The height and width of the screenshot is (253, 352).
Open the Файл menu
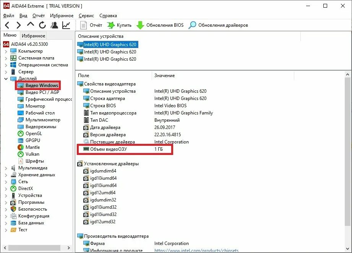[x=8, y=16]
